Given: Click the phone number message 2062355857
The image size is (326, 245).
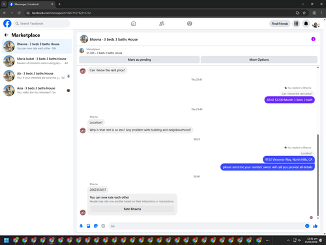Looking at the screenshot, I should click(98, 189).
